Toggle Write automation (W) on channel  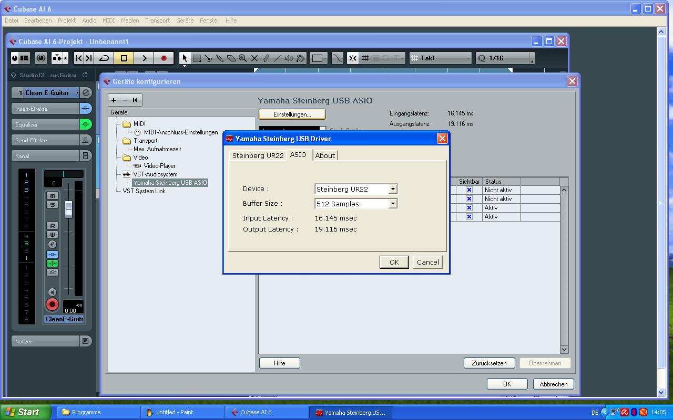point(52,235)
